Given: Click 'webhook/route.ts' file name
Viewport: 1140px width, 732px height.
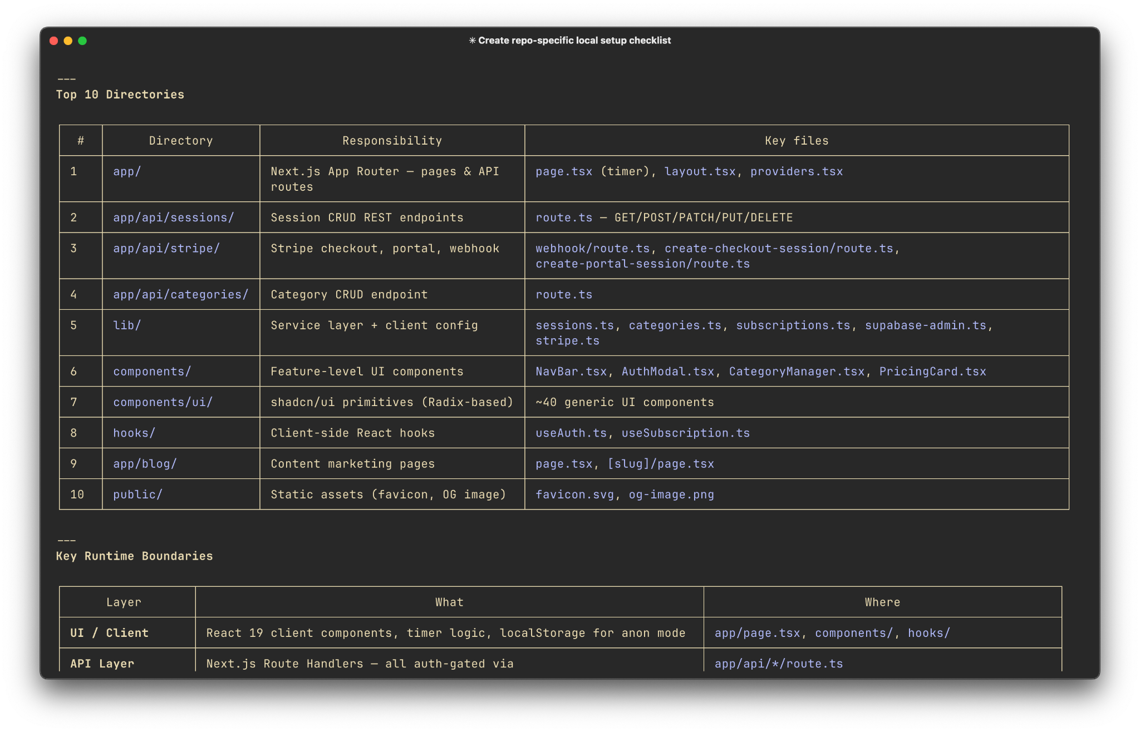Looking at the screenshot, I should (592, 248).
